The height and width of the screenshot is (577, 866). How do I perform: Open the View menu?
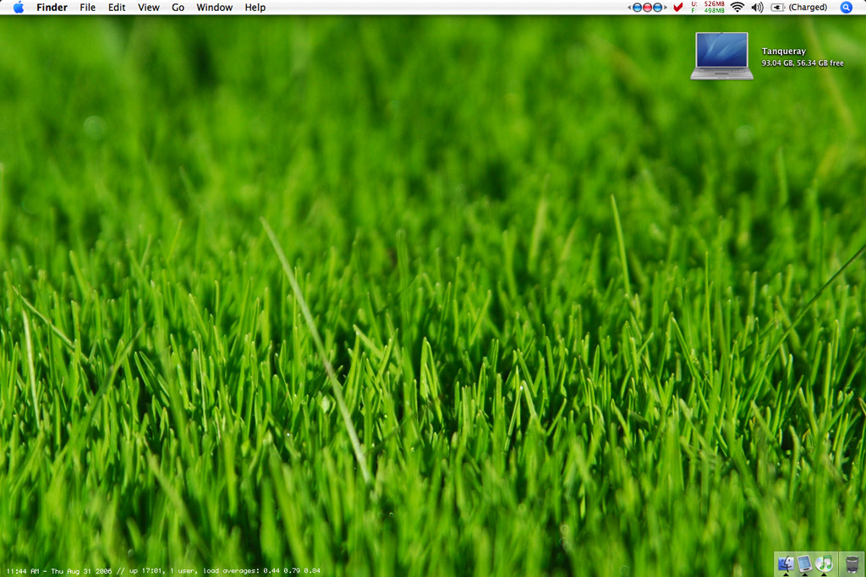(x=149, y=7)
